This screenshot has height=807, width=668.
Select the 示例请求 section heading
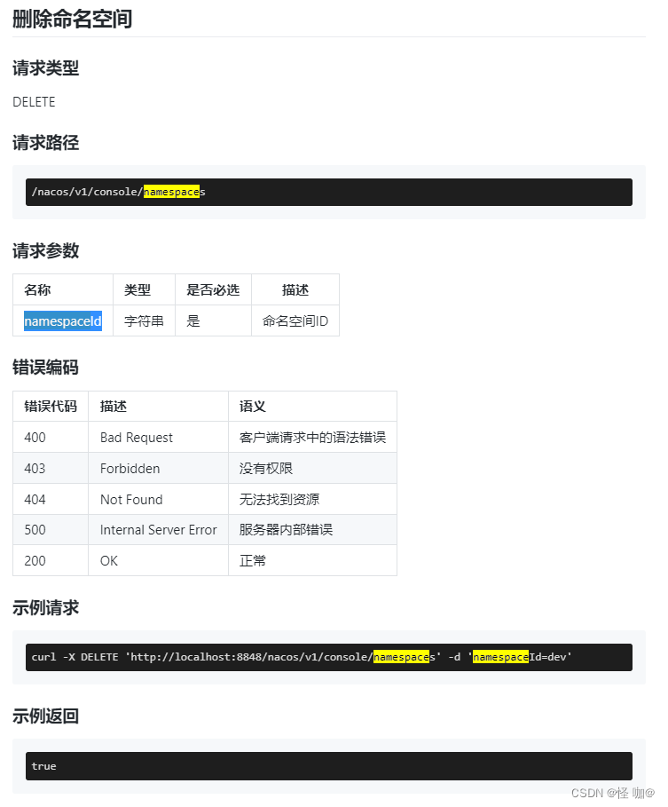(x=46, y=608)
